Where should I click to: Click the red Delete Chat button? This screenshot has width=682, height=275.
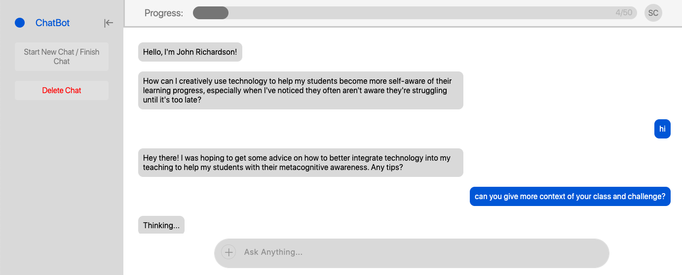click(62, 91)
